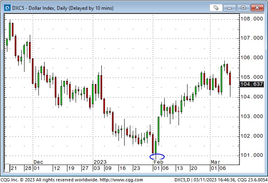
Task: Click date 27 on the time axis
Action: tap(85, 168)
